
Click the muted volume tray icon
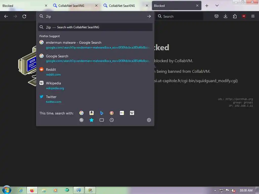coord(233,190)
